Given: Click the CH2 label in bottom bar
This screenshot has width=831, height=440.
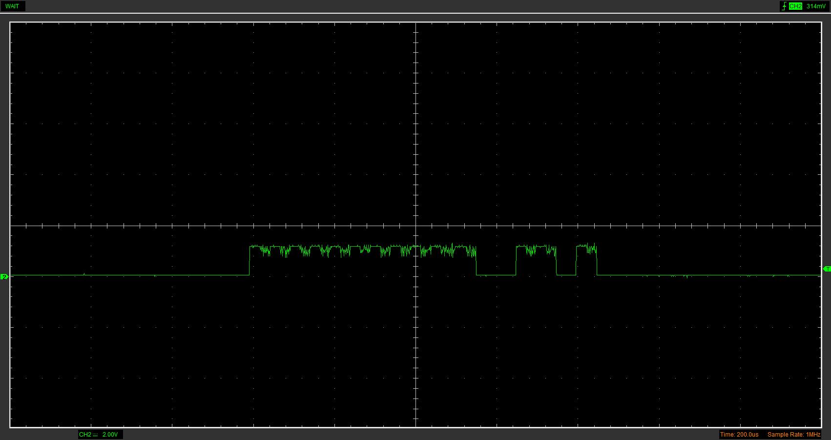Looking at the screenshot, I should point(85,435).
